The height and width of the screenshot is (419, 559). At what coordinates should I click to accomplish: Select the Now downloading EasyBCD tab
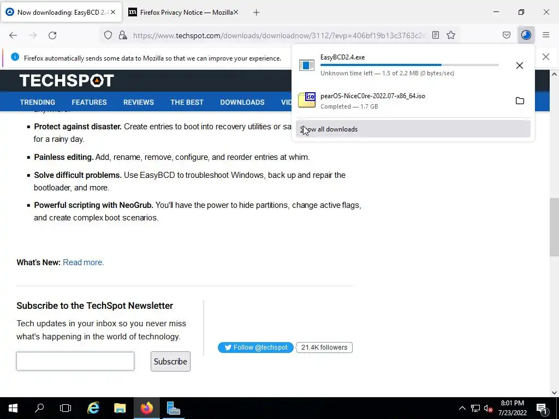click(62, 13)
